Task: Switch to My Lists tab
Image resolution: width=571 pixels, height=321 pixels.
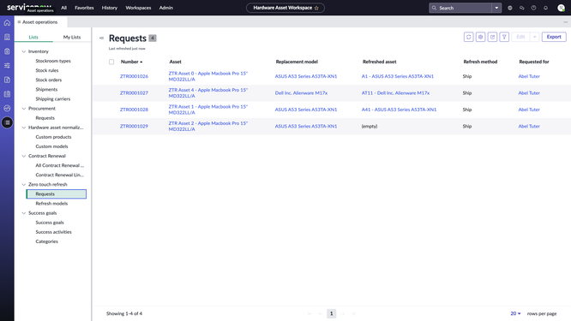Action: (x=72, y=37)
